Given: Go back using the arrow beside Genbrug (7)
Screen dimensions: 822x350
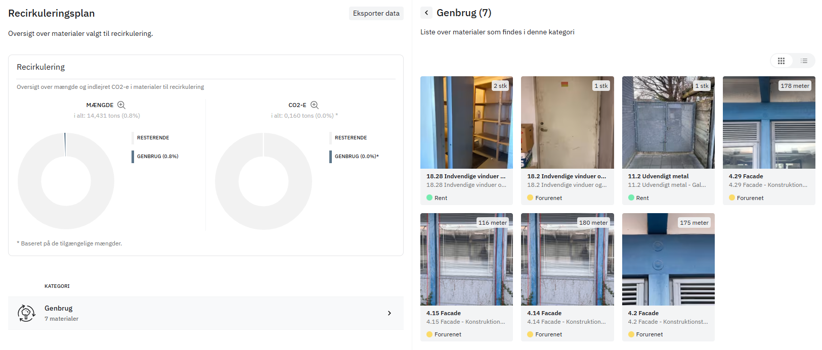Looking at the screenshot, I should point(426,13).
